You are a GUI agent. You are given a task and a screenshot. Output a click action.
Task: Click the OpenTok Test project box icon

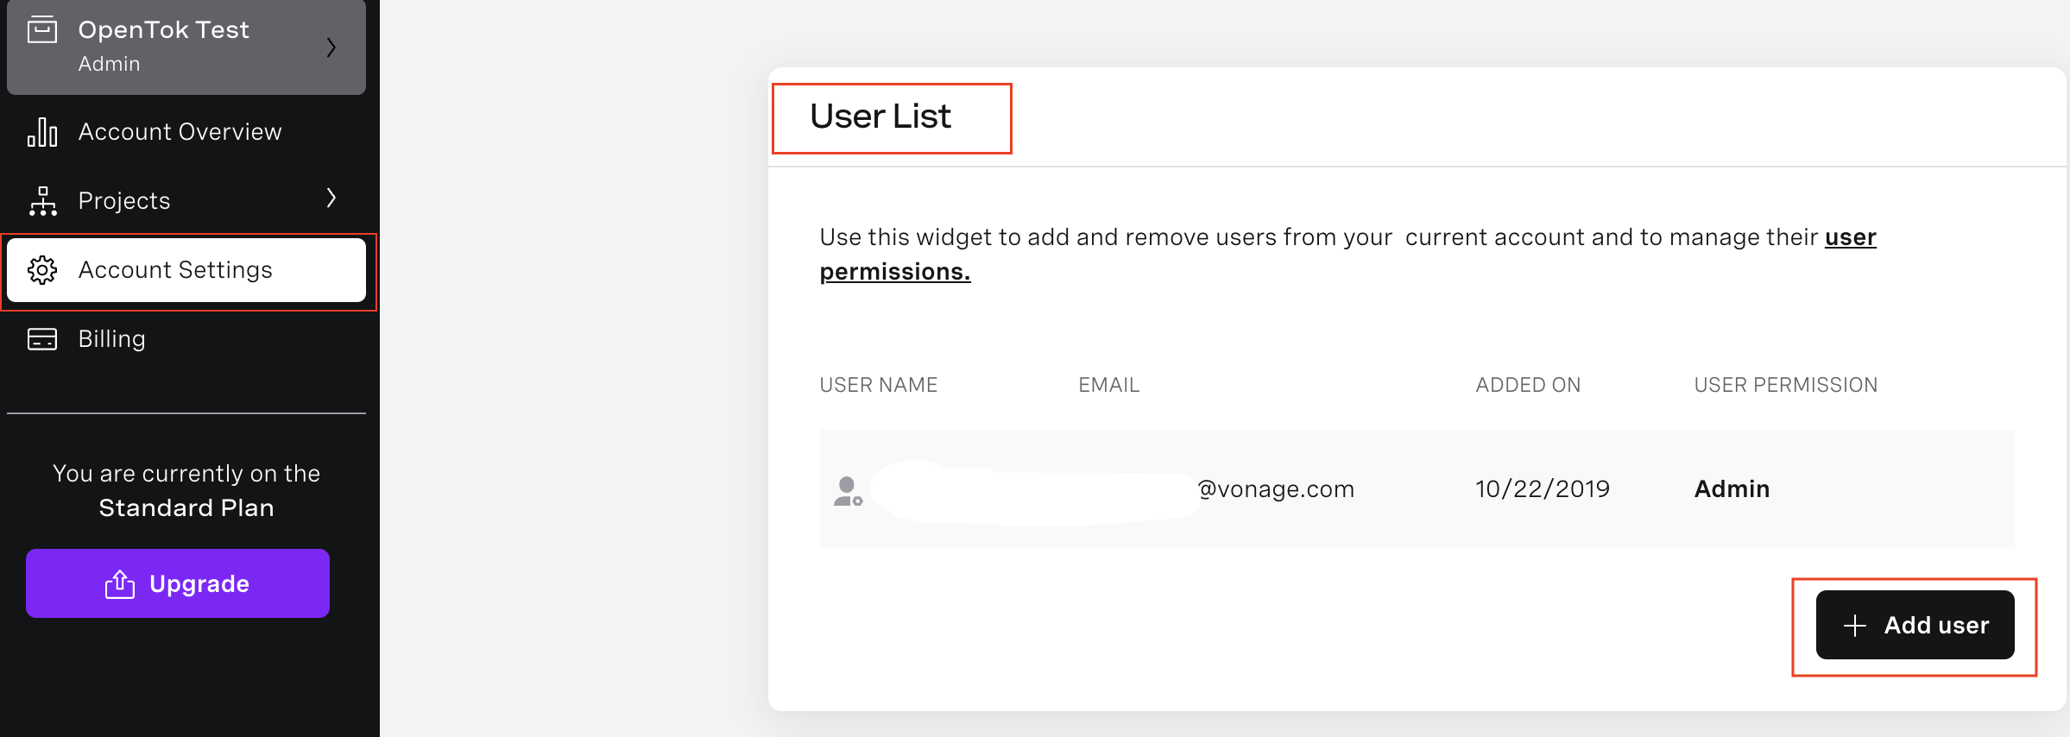(42, 29)
